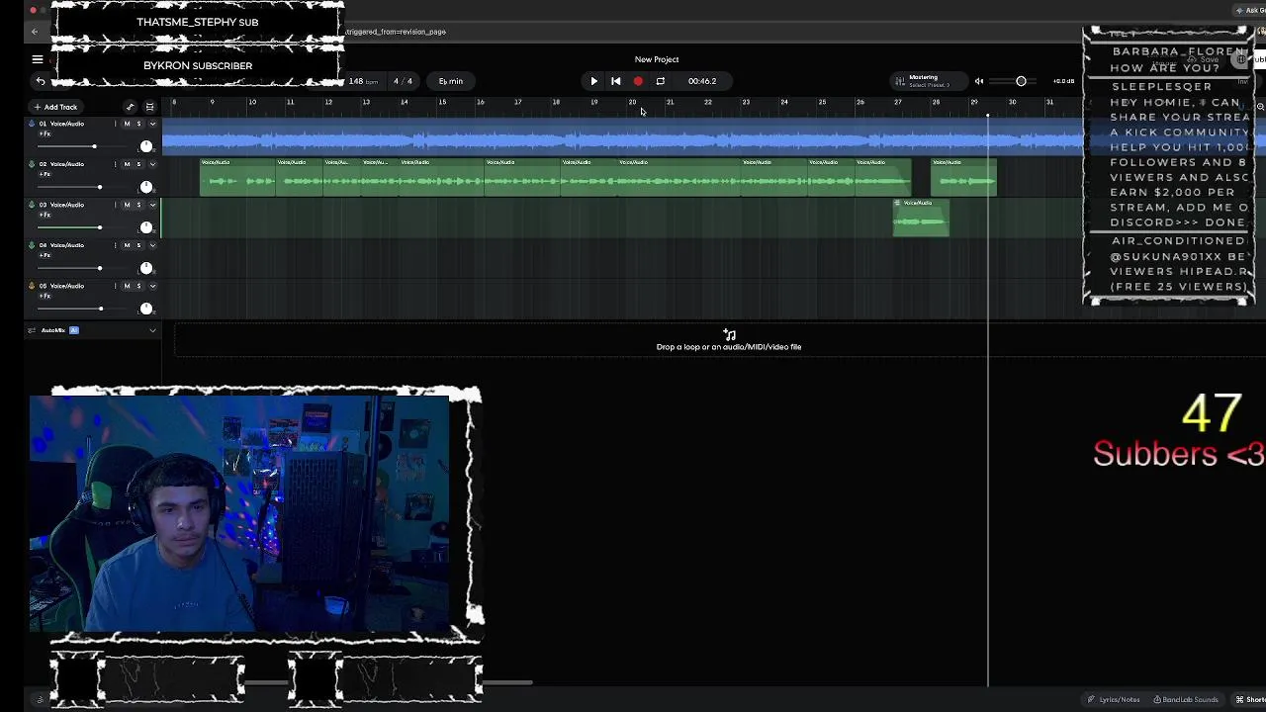Image resolution: width=1266 pixels, height=712 pixels.
Task: Click the Add Track button
Action: tap(55, 107)
